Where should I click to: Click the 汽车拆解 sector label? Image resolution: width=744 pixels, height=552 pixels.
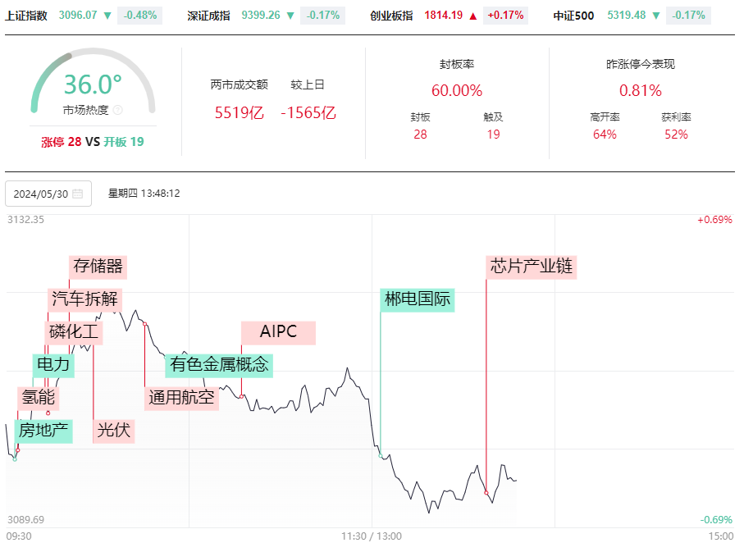click(x=85, y=299)
